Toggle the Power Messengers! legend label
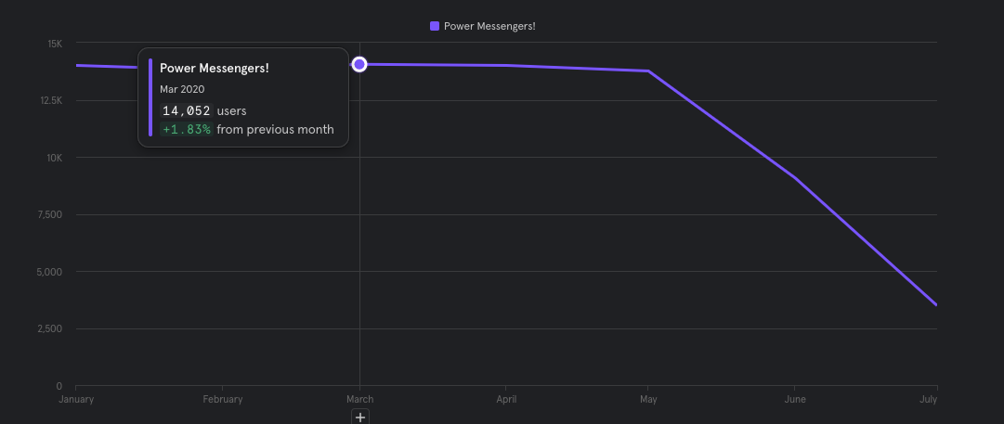 (489, 26)
